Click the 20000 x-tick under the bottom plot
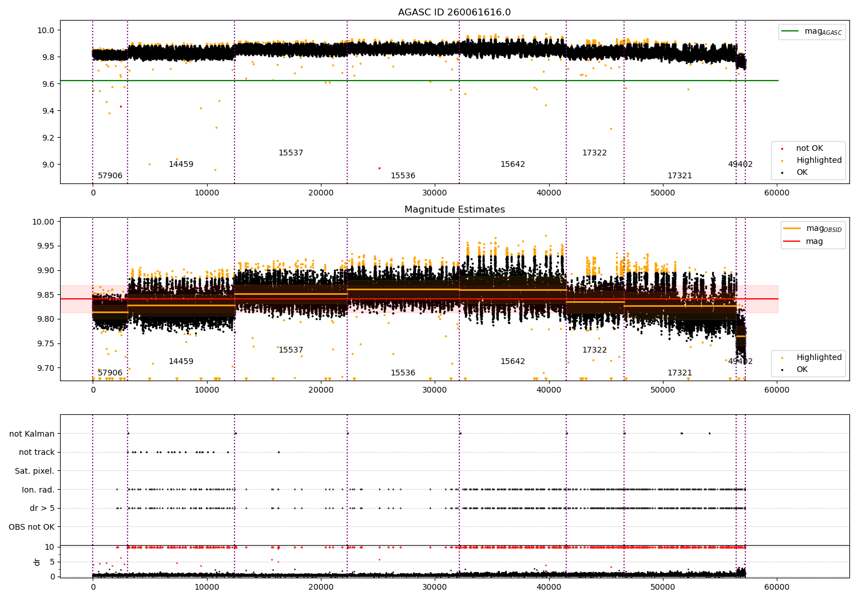The width and height of the screenshot is (858, 600). pos(320,587)
